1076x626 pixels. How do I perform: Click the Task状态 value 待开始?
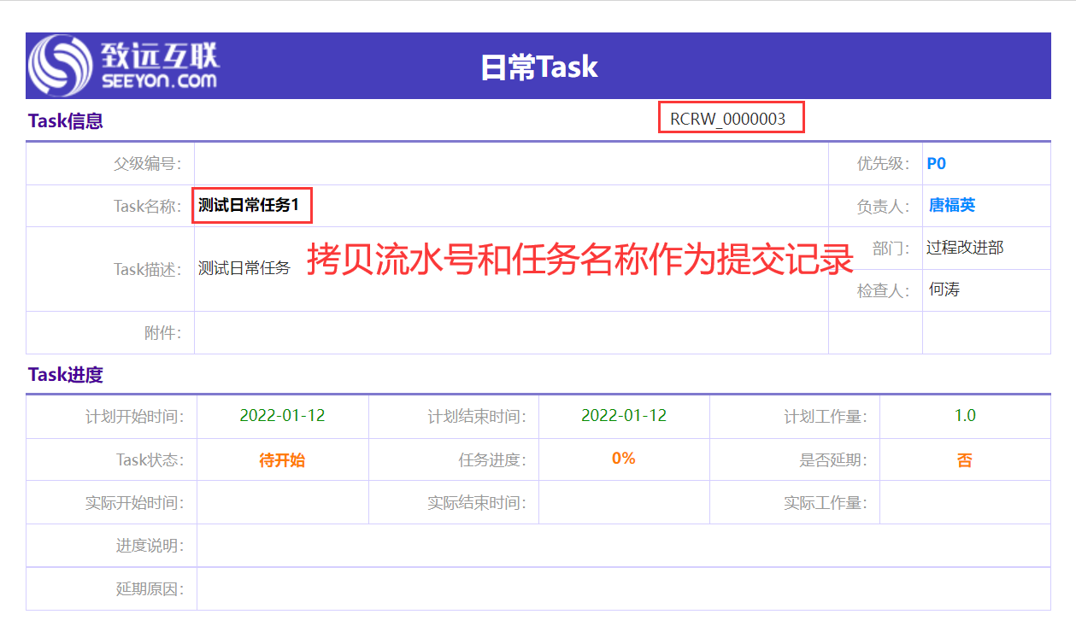[282, 460]
